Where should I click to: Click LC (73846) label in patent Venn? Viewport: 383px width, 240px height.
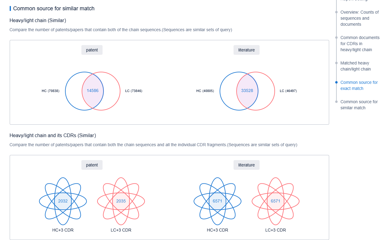(x=134, y=91)
